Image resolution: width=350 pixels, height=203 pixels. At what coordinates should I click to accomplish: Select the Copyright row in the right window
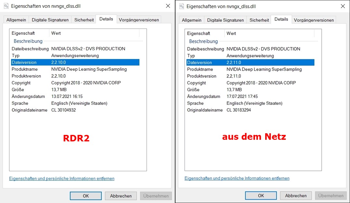[250, 83]
